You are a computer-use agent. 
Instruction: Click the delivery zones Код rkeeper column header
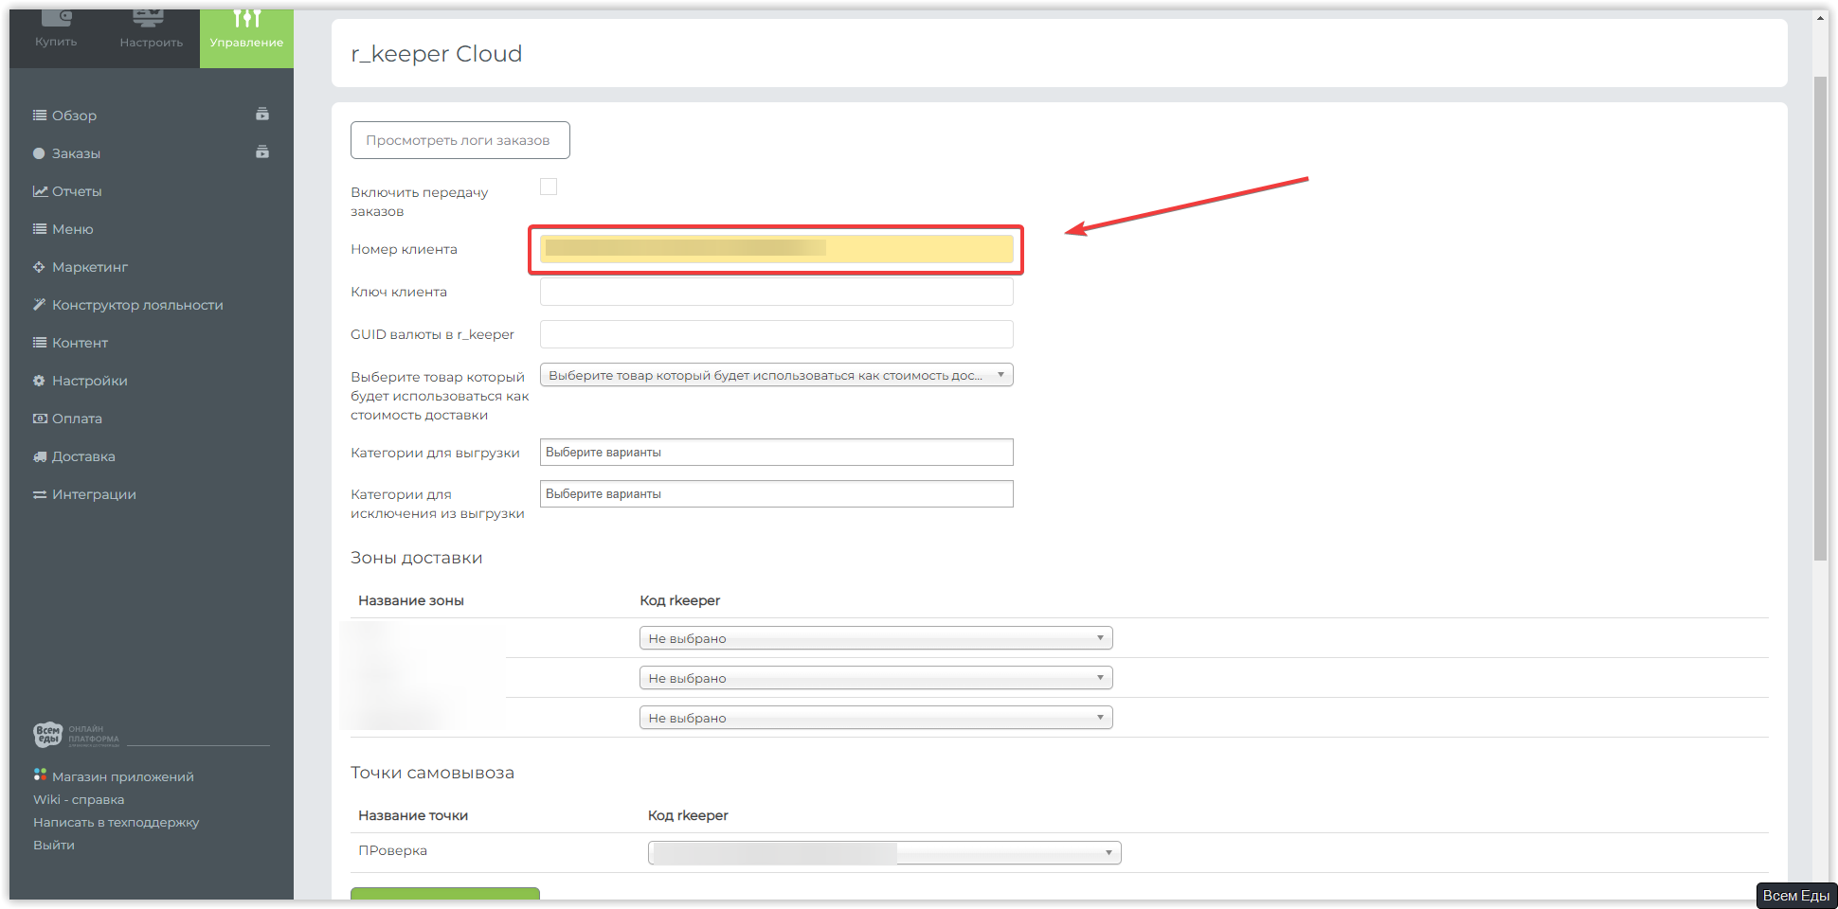pos(680,600)
